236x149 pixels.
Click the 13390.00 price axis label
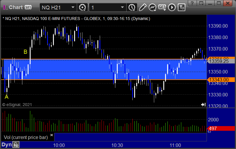tap(218, 26)
